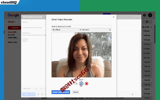Viewport: 160px width, 100px height.
Task: Open the email received at 3:50 pm
Action: click(146, 31)
